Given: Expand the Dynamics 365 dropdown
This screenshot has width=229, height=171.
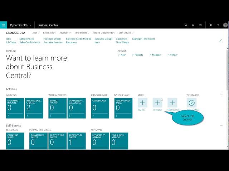Looking at the screenshot, I should (21, 25).
